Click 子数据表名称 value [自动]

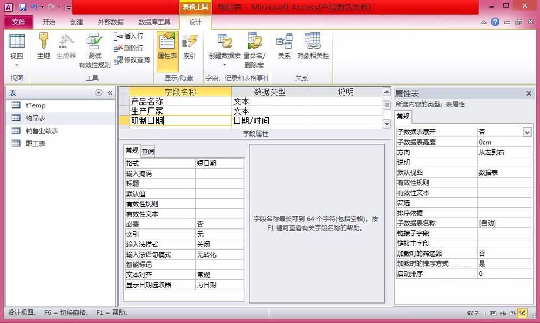[504, 223]
